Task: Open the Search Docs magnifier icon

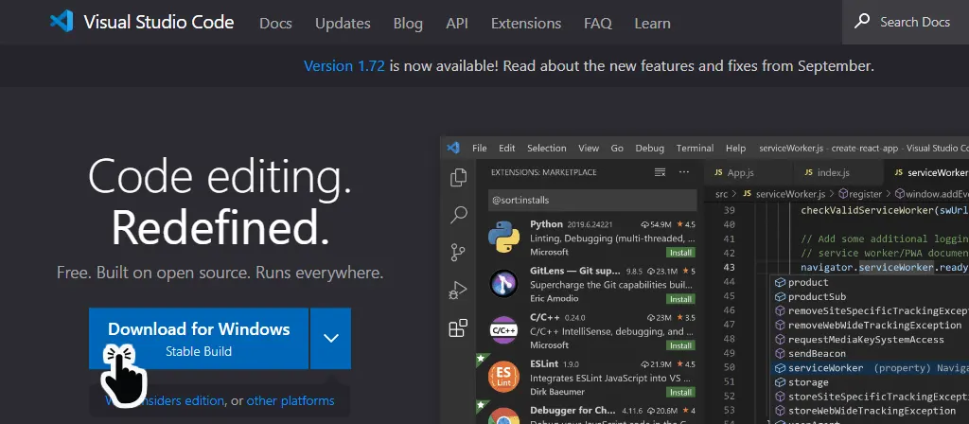Action: (x=861, y=22)
